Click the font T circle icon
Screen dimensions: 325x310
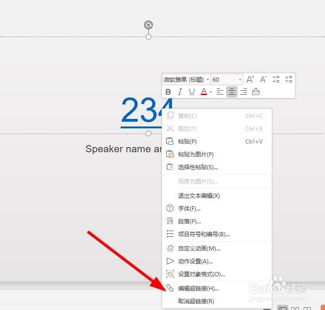170,208
